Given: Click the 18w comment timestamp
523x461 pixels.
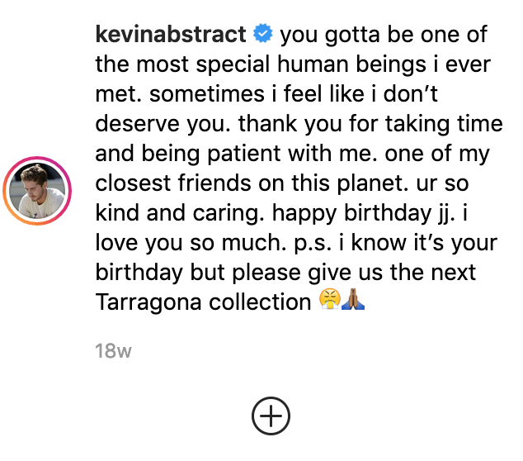Looking at the screenshot, I should click(114, 351).
